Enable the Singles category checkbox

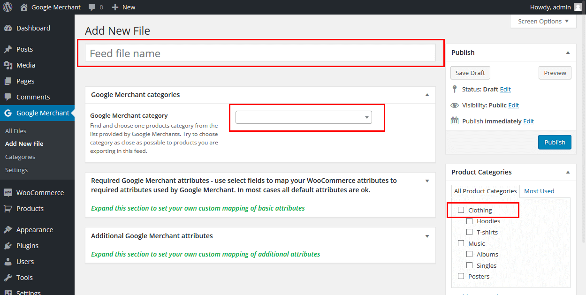[x=469, y=265]
